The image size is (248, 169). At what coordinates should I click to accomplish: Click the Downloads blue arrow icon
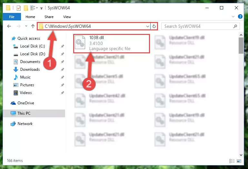tap(16, 69)
